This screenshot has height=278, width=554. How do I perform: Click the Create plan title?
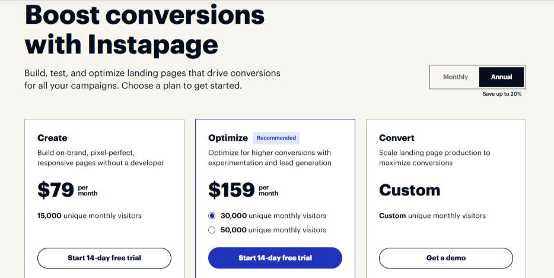pyautogui.click(x=52, y=138)
